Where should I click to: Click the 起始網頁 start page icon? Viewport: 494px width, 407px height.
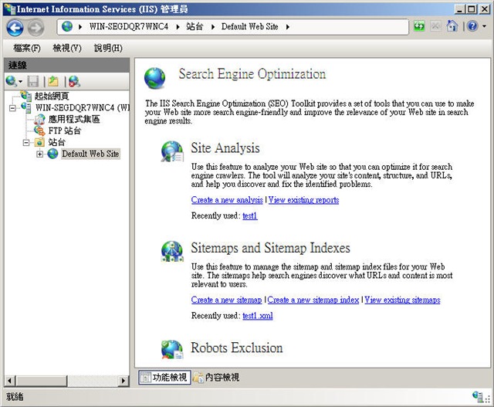(x=26, y=96)
